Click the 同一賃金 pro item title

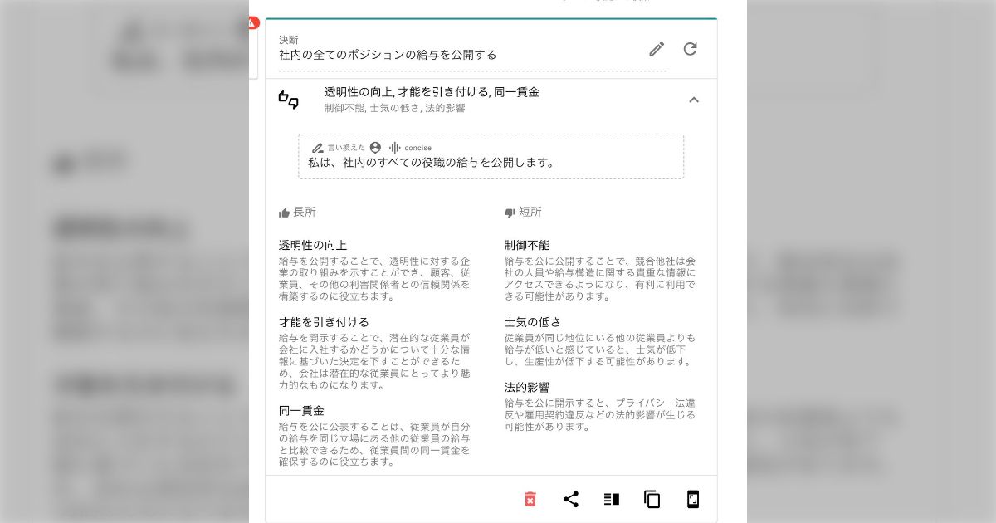click(301, 411)
